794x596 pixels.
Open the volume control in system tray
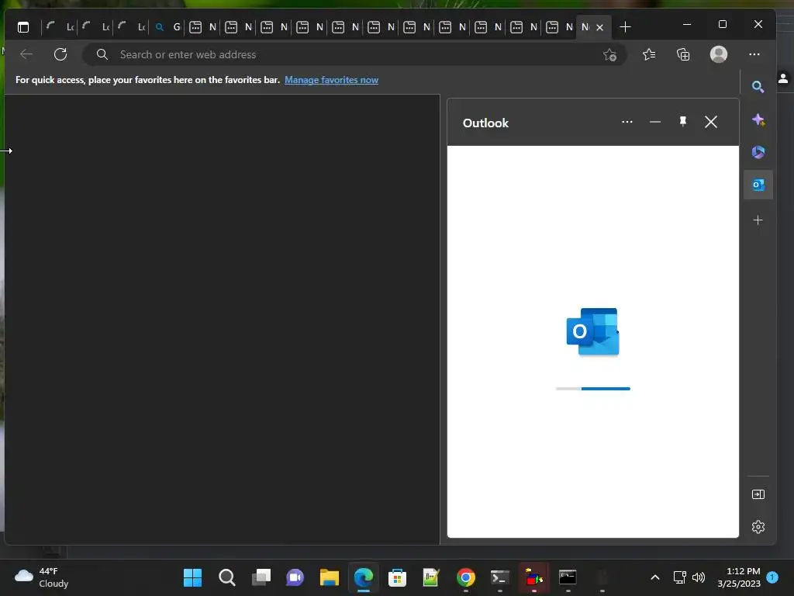coord(699,577)
